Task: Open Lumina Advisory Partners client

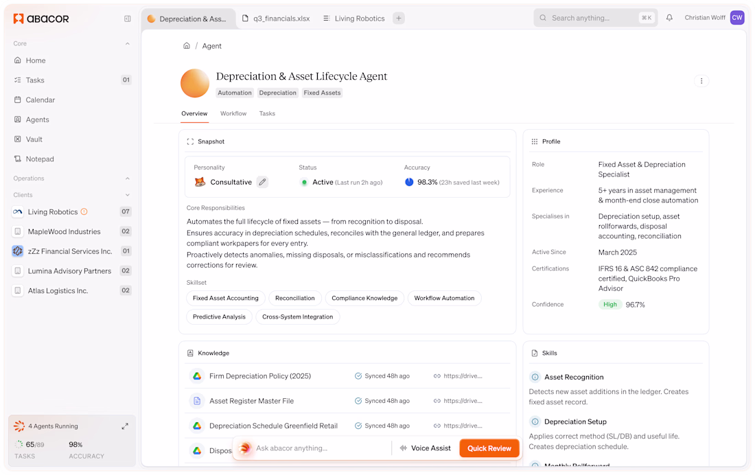Action: 72,270
